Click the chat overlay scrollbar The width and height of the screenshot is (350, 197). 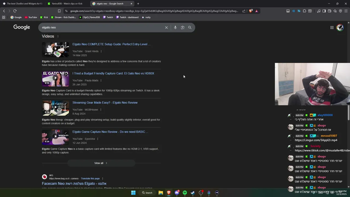pos(349,112)
